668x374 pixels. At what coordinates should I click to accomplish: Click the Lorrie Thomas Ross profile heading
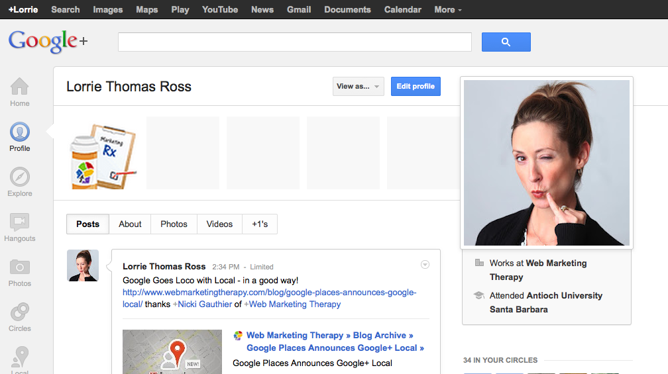tap(129, 86)
